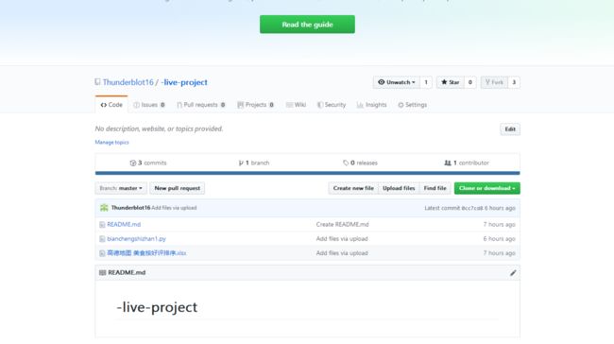View the 3 commits history
Image resolution: width=614 pixels, height=344 pixels.
pos(148,163)
